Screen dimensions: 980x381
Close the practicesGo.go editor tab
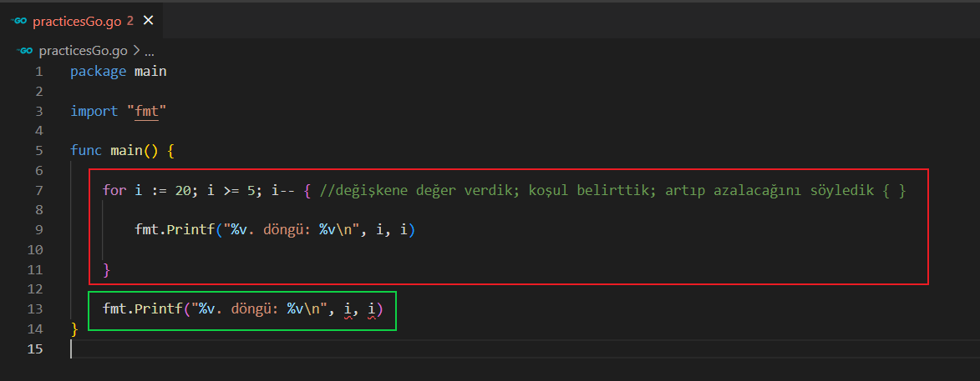tap(148, 21)
